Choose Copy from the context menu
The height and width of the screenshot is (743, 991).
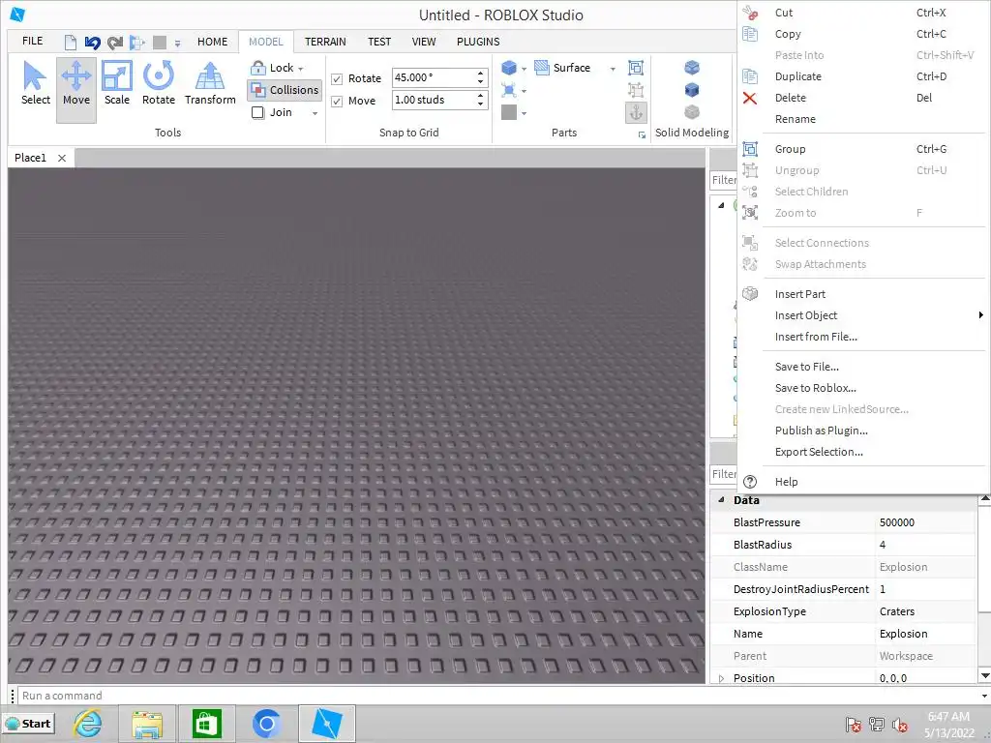click(x=863, y=34)
